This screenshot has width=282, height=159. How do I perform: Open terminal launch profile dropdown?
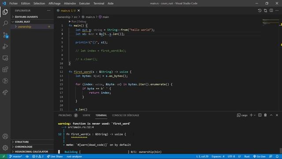[x=255, y=115]
